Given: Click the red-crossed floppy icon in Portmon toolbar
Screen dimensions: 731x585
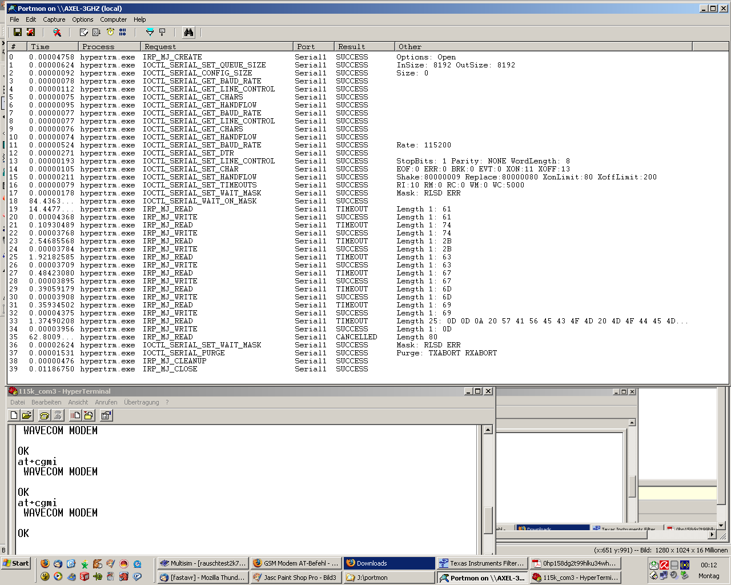Looking at the screenshot, I should coord(31,33).
